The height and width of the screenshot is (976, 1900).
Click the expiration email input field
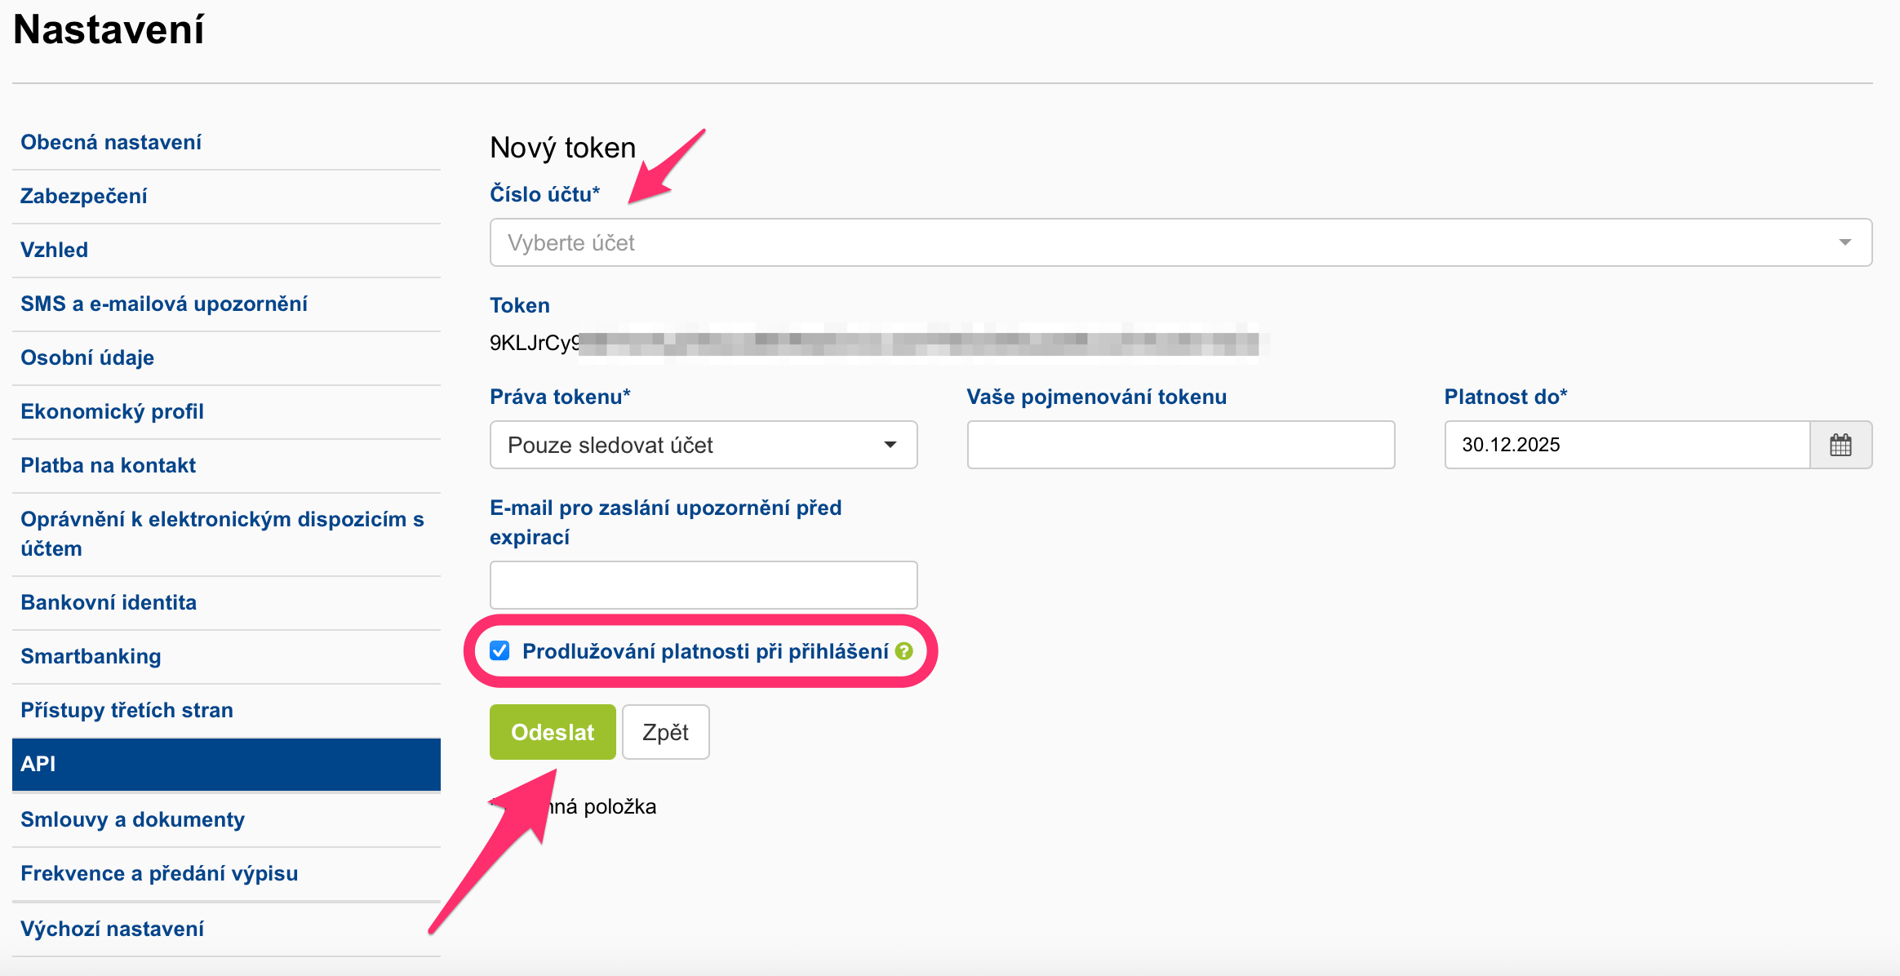pyautogui.click(x=704, y=584)
